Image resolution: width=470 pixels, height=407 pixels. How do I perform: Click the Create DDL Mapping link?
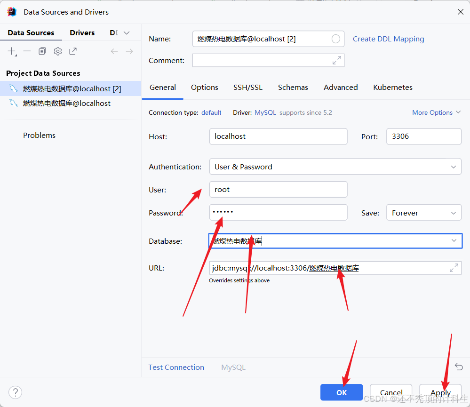pyautogui.click(x=388, y=39)
